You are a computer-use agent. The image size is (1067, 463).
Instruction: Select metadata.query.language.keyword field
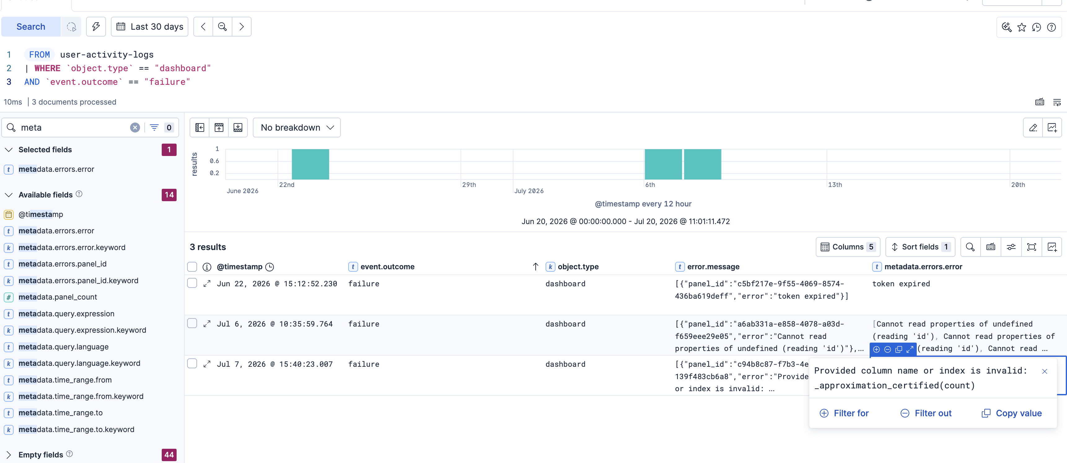coord(79,363)
